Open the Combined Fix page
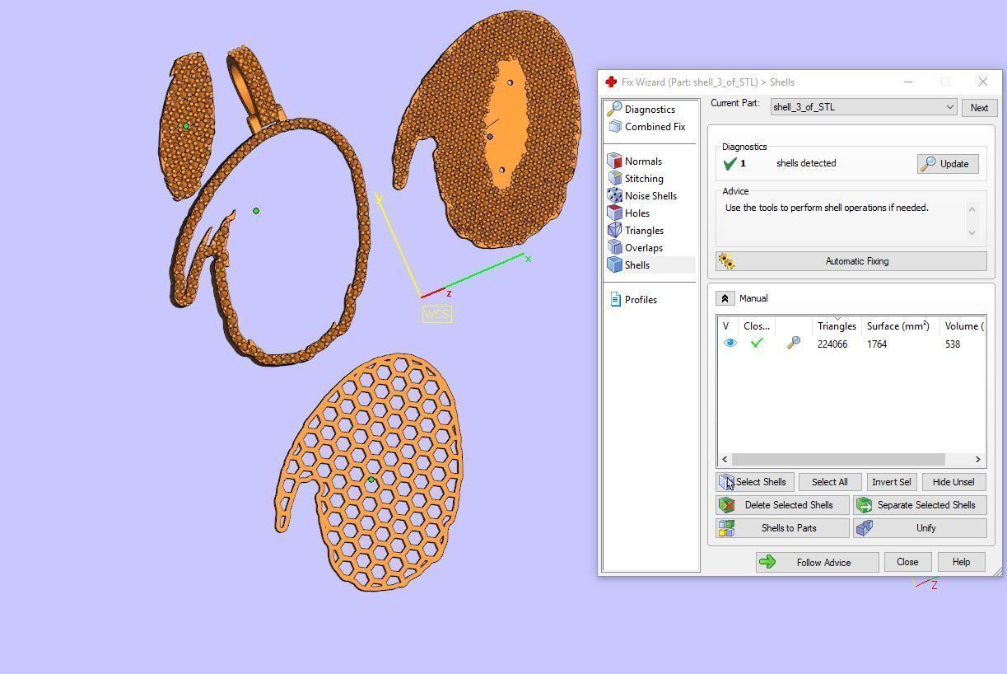Viewport: 1007px width, 674px height. 655,127
